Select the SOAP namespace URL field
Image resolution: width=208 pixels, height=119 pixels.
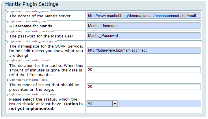[x=143, y=50]
